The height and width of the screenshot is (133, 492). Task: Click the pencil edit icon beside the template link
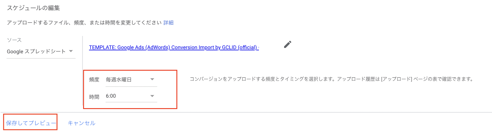287,45
